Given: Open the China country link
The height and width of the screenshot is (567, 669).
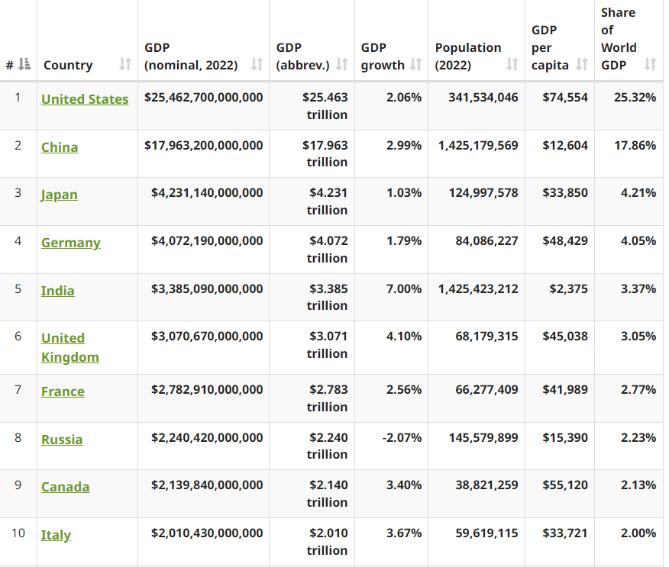Looking at the screenshot, I should coord(60,147).
